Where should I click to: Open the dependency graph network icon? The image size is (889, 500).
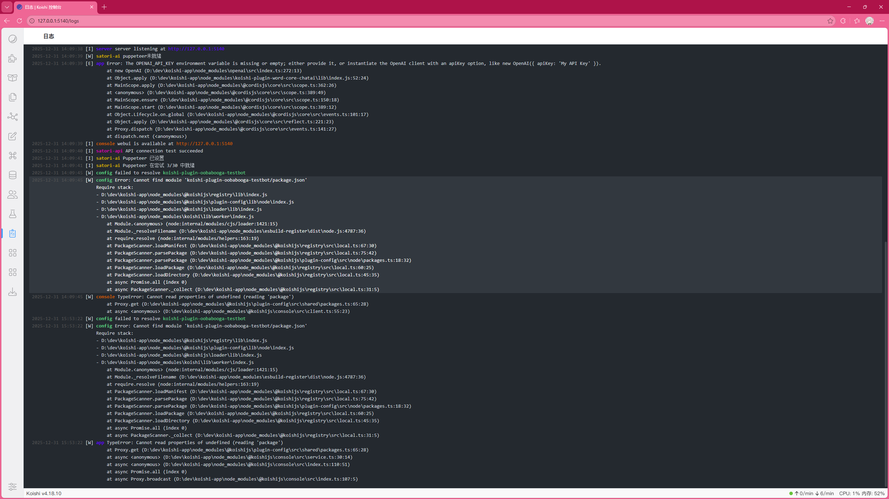tap(13, 117)
